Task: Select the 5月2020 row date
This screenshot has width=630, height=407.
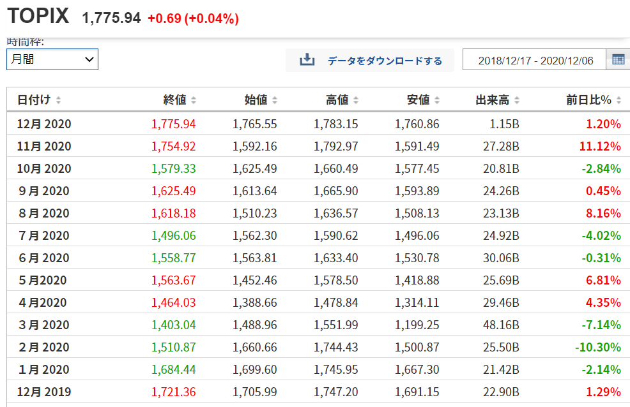Action: 43,280
